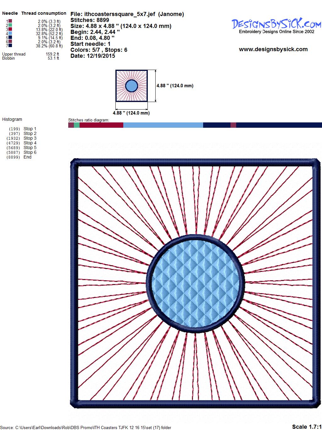Click the light blue stitches ratio segment

[163, 125]
